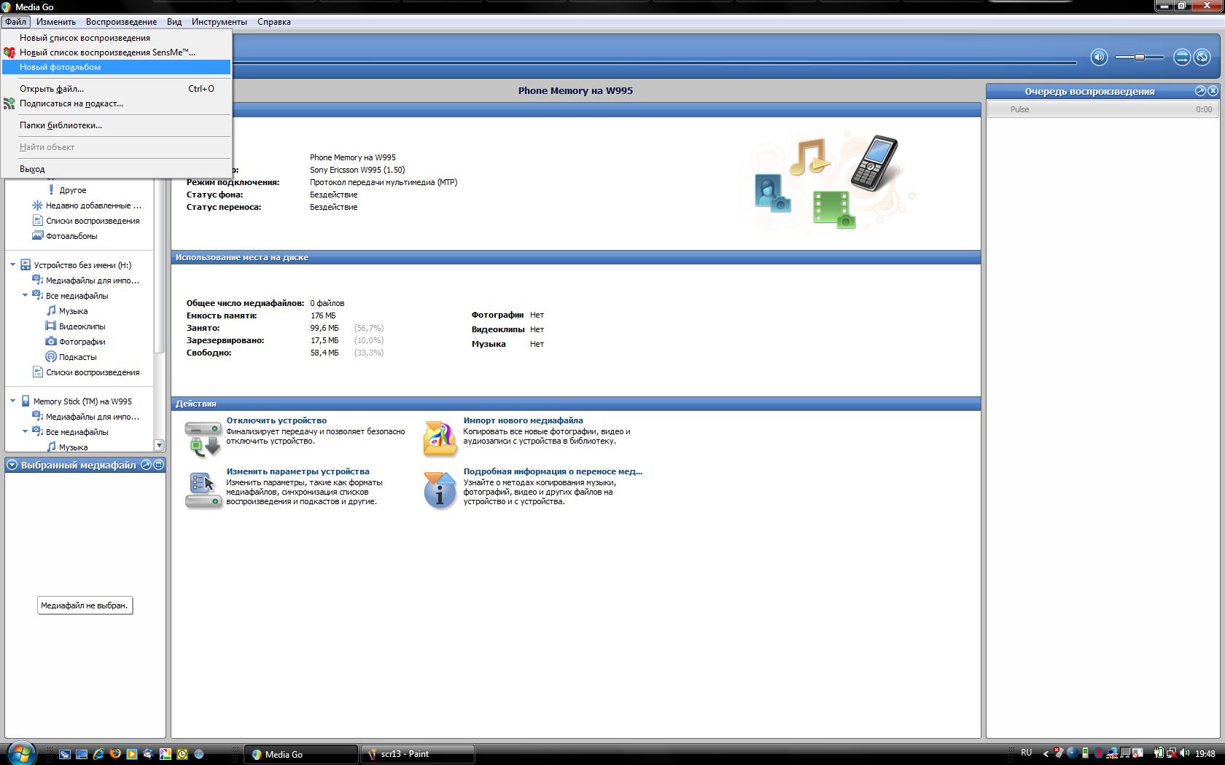Adjust the volume slider knob
1225x765 pixels.
[x=1139, y=57]
